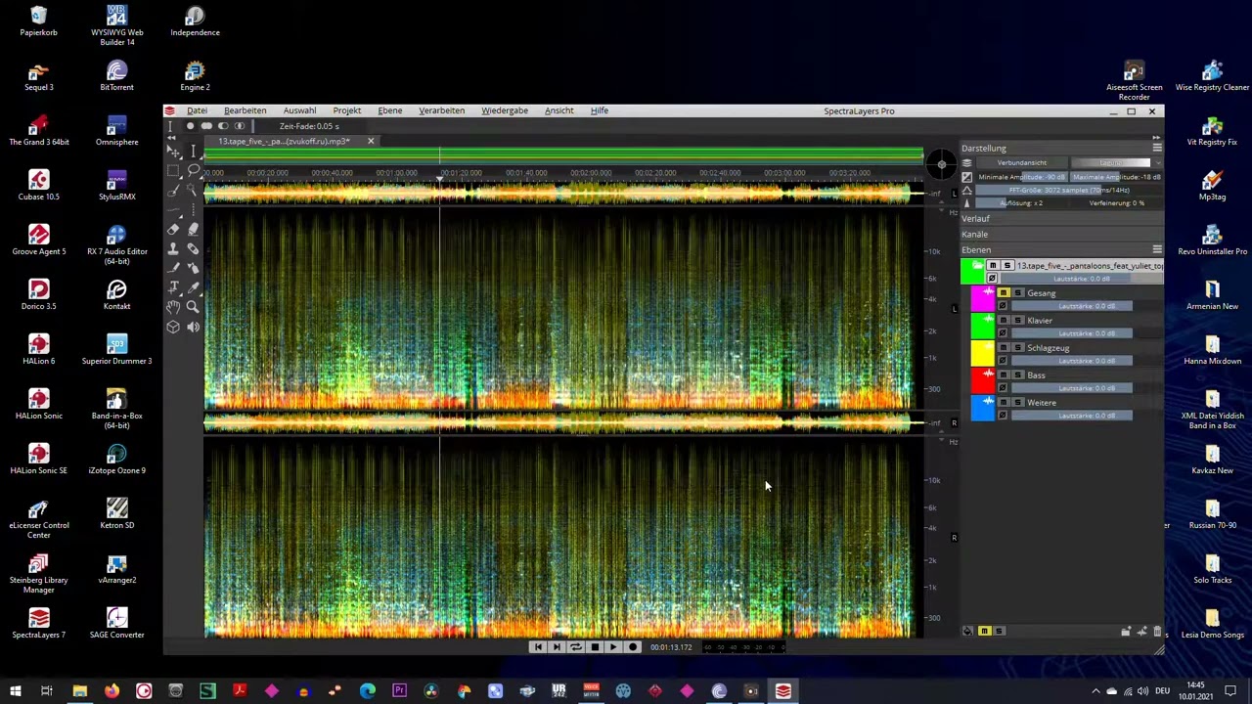Choose the Hand pan tool

pyautogui.click(x=173, y=307)
